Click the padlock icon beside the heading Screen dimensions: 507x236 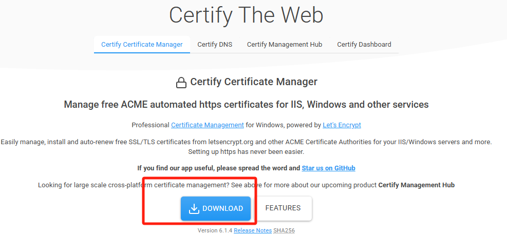point(181,83)
